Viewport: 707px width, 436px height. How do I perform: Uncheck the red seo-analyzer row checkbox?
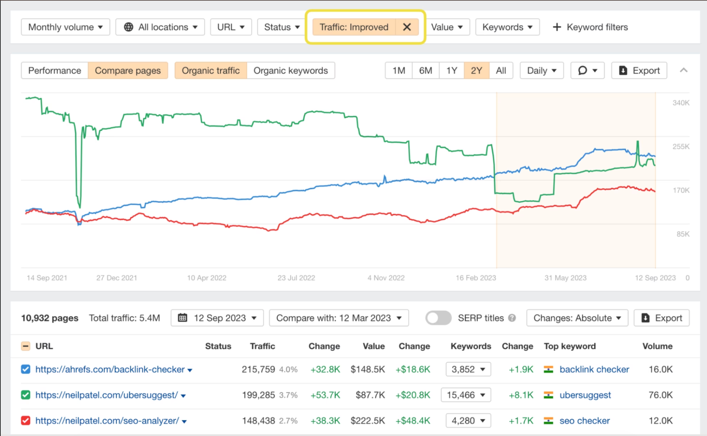26,421
